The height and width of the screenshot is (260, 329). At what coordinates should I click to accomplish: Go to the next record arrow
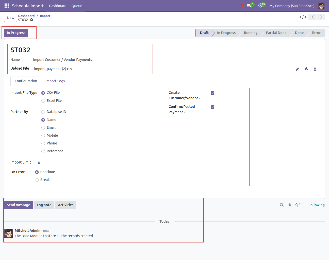pos(321,17)
